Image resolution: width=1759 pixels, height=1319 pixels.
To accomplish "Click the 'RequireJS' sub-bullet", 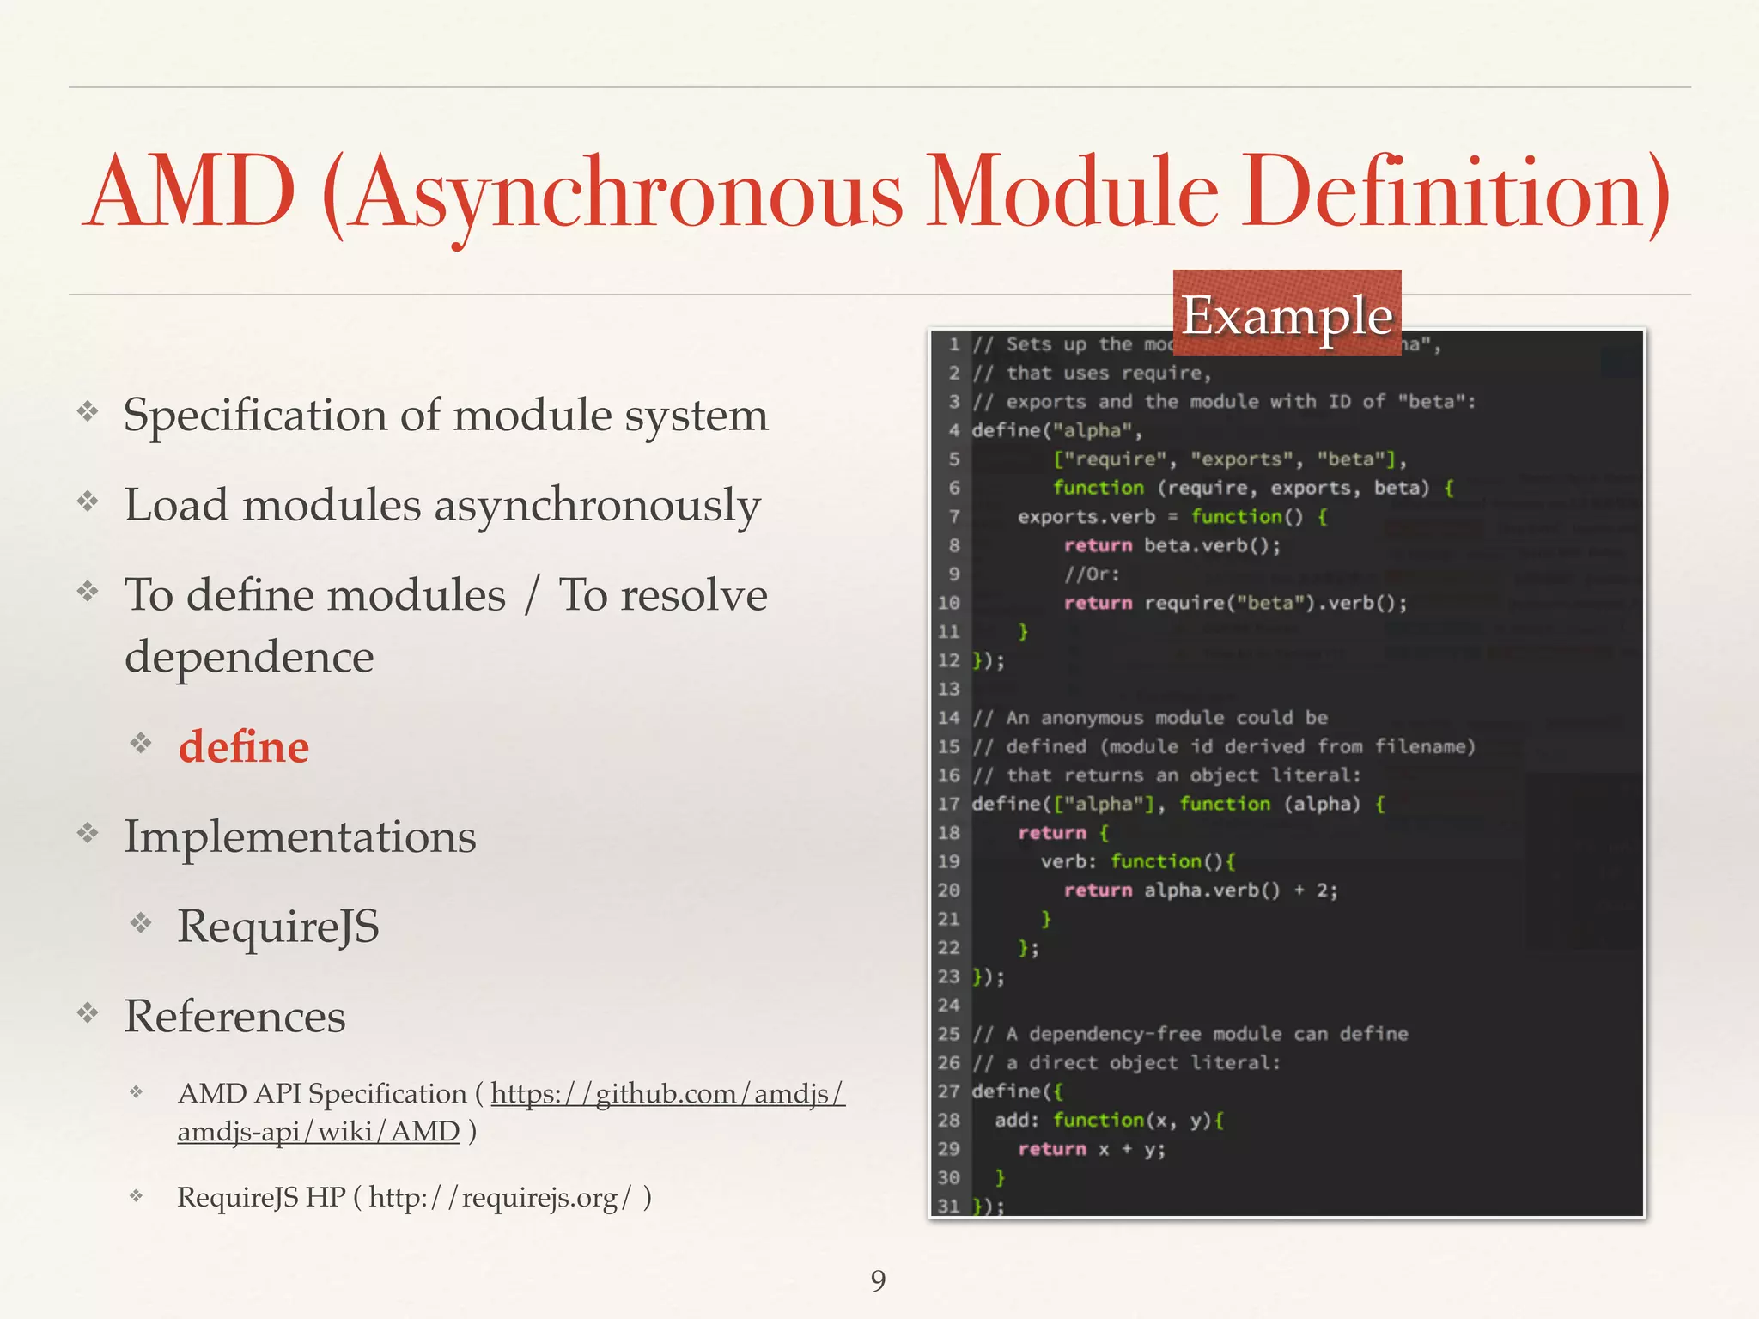I will tap(278, 927).
